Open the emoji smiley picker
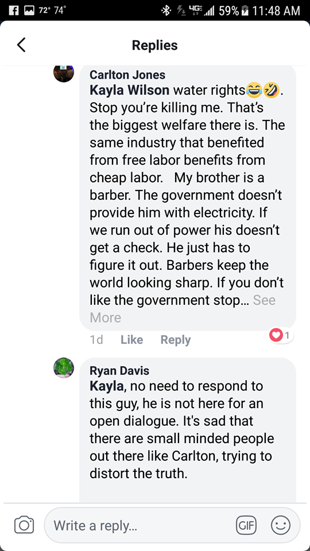 (x=281, y=525)
